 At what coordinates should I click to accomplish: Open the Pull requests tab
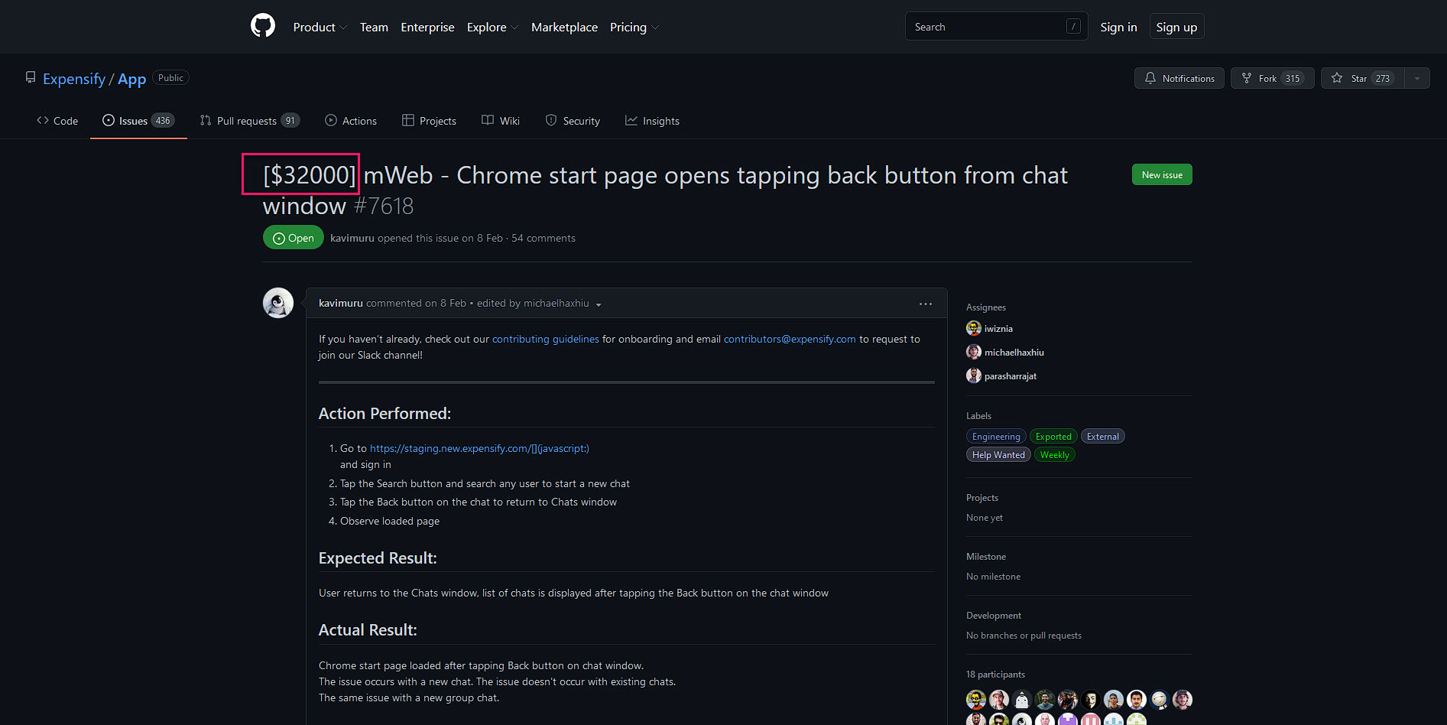point(249,121)
